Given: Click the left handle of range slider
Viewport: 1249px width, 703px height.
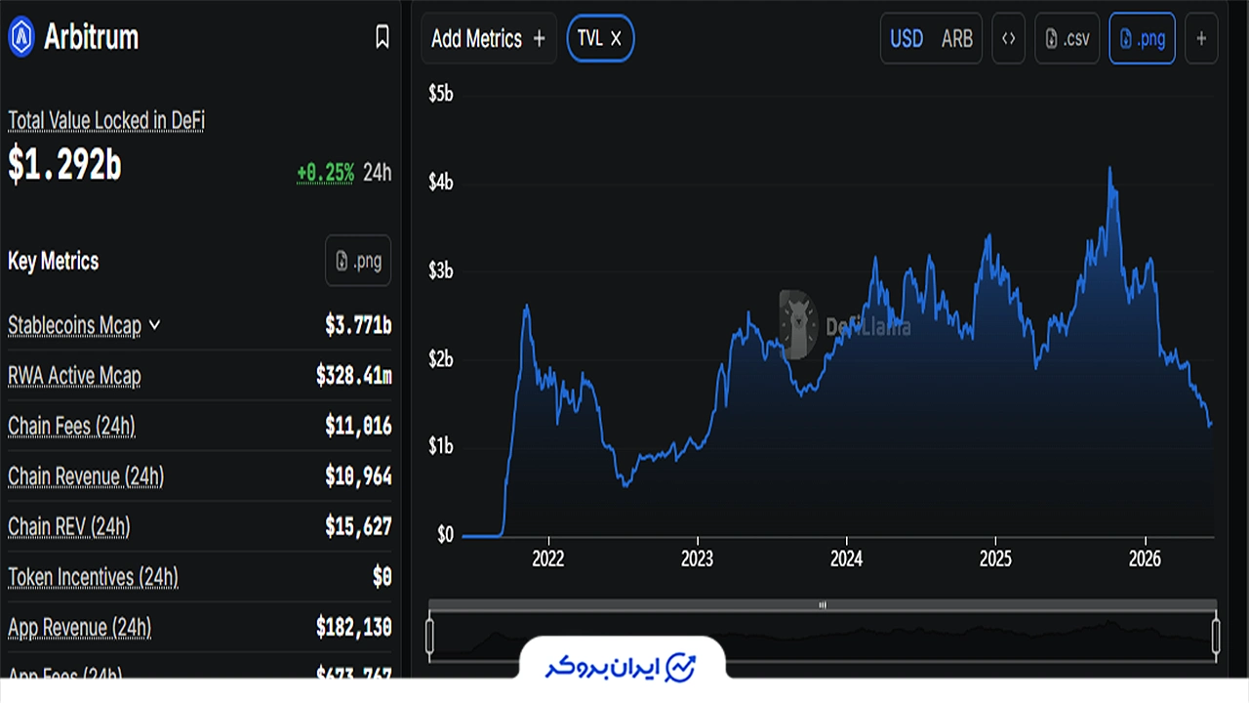Looking at the screenshot, I should 430,637.
